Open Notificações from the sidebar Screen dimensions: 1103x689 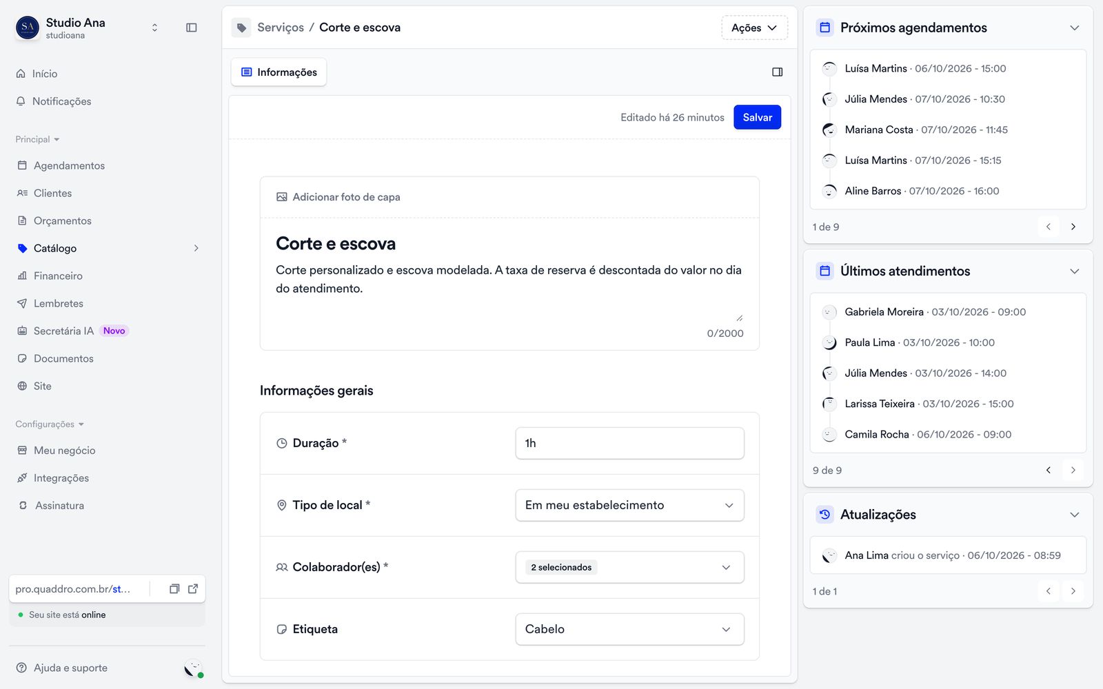(x=61, y=101)
